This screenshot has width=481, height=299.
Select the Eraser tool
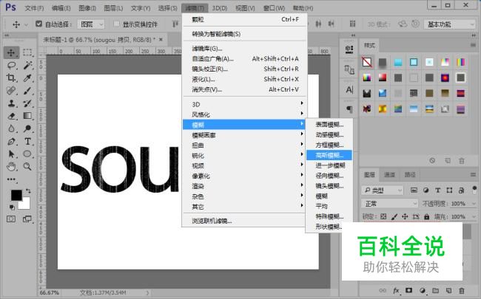coord(11,116)
